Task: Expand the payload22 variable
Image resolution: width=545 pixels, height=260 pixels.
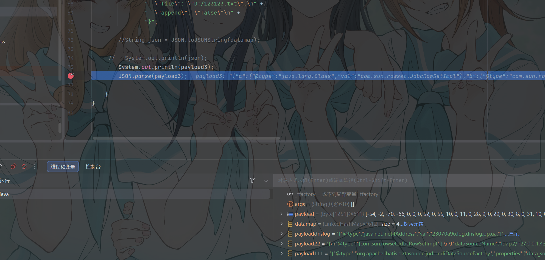Action: coord(281,244)
